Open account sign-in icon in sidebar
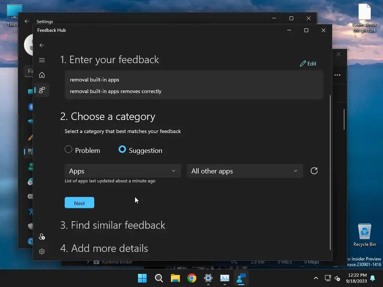 (42, 237)
